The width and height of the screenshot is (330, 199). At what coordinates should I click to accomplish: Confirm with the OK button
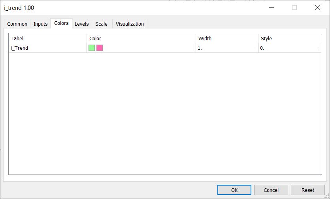point(234,190)
